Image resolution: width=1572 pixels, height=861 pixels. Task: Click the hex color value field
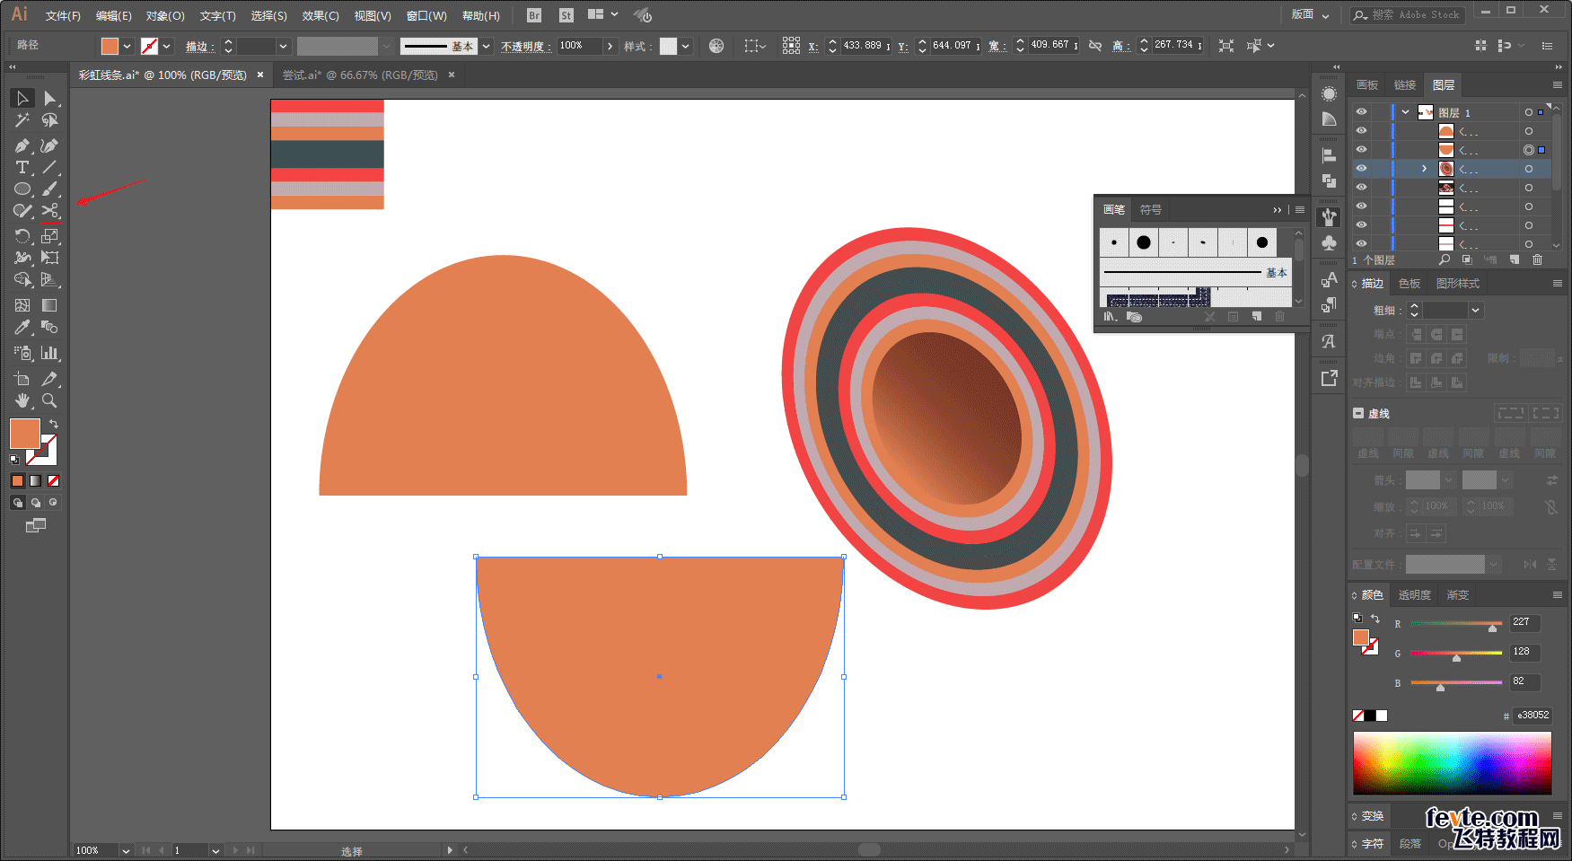tap(1532, 716)
